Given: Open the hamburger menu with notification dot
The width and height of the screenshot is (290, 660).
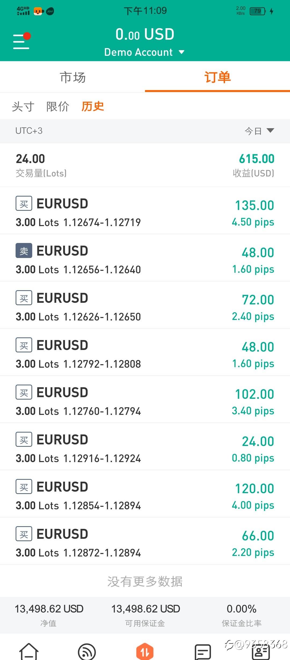Looking at the screenshot, I should click(21, 41).
